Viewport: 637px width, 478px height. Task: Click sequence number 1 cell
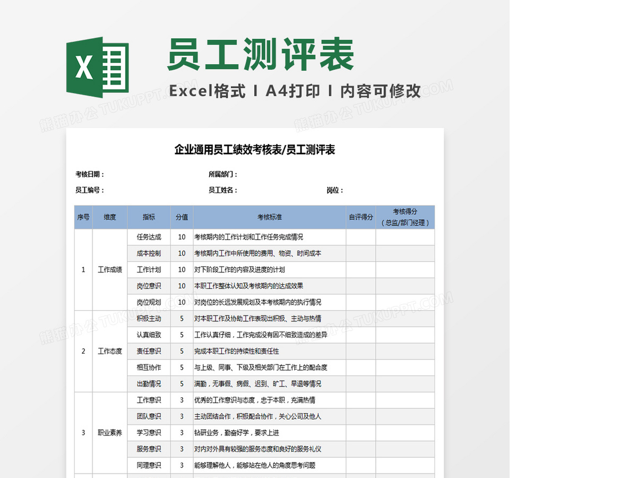83,270
